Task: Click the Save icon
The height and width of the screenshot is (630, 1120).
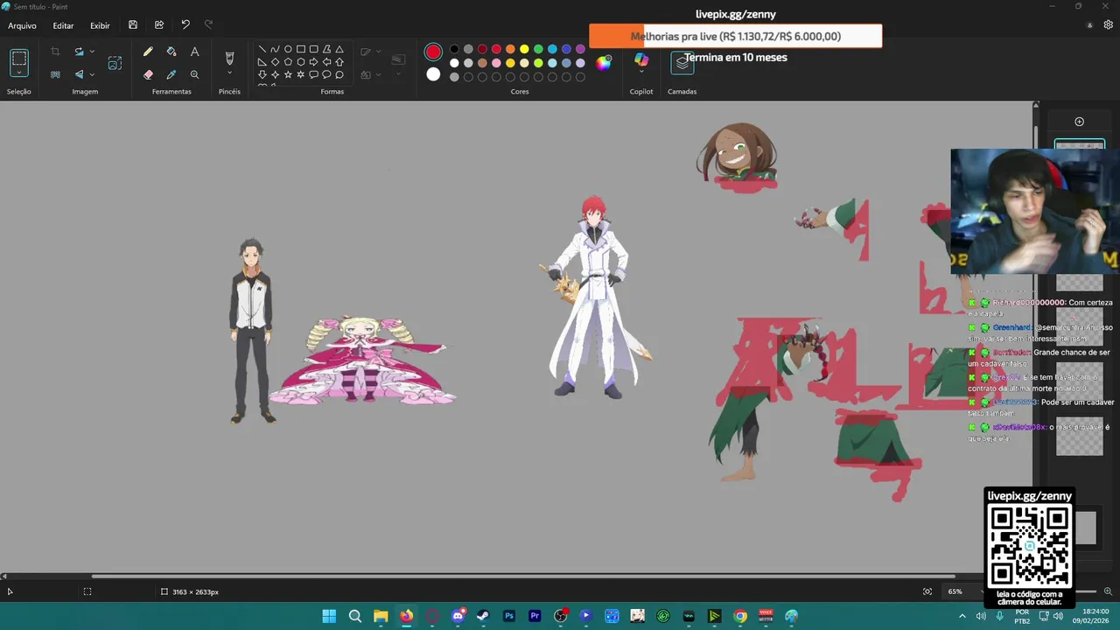Action: pos(133,25)
